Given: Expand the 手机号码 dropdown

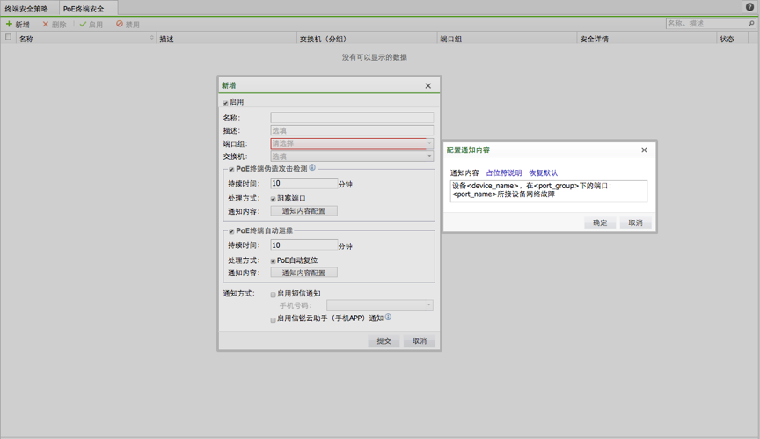Looking at the screenshot, I should click(428, 305).
